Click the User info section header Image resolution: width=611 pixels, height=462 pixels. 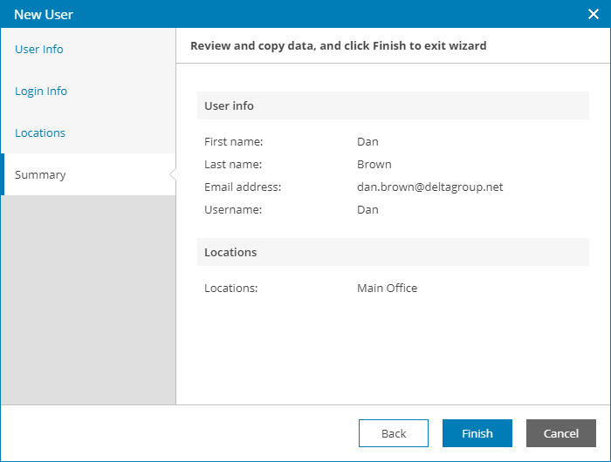point(230,106)
